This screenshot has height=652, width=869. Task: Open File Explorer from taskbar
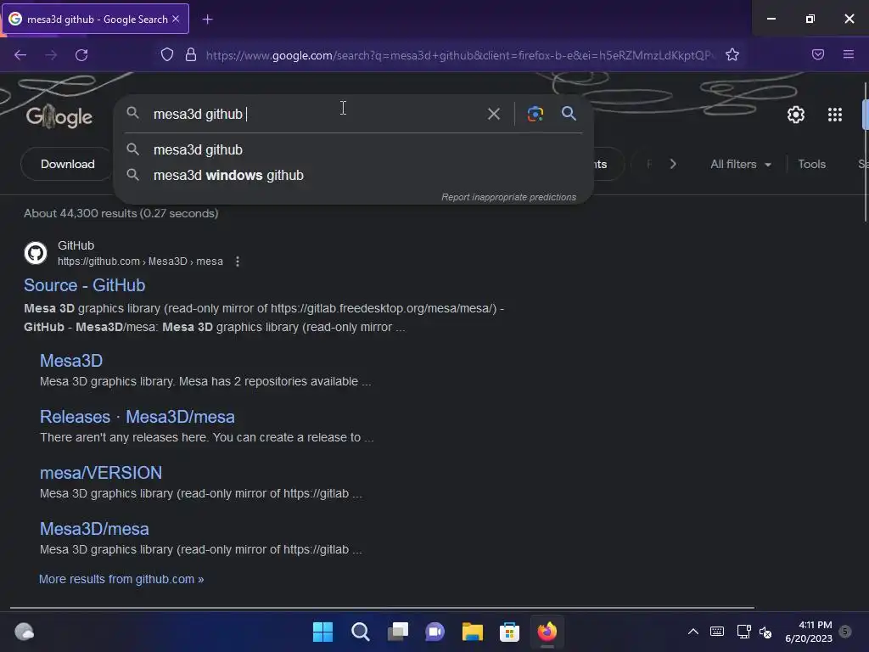472,632
